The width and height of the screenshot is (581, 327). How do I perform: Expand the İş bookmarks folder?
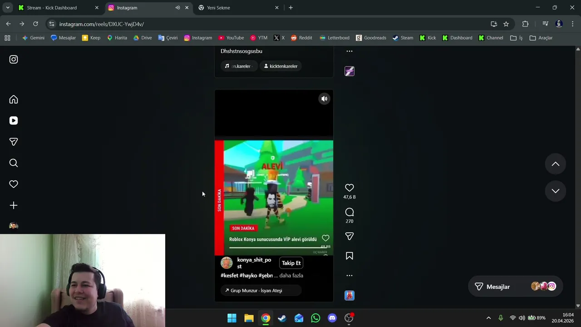517,38
